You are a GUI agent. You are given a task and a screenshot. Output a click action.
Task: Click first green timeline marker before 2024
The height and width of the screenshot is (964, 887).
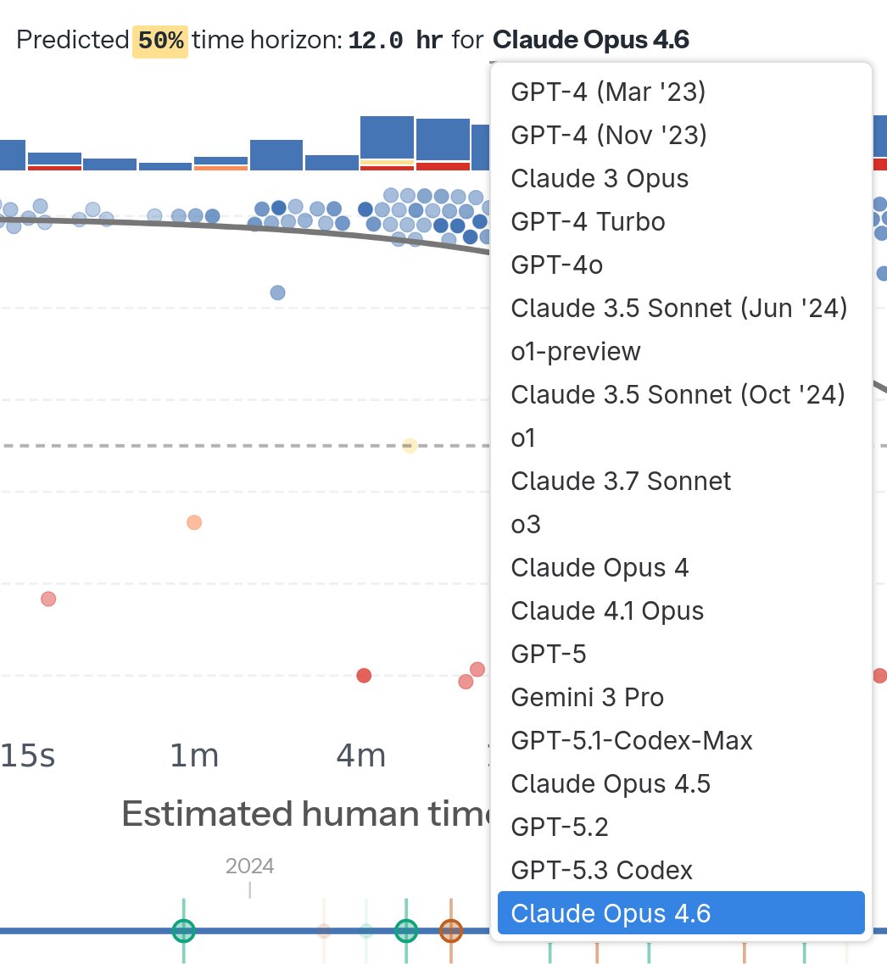[x=184, y=931]
